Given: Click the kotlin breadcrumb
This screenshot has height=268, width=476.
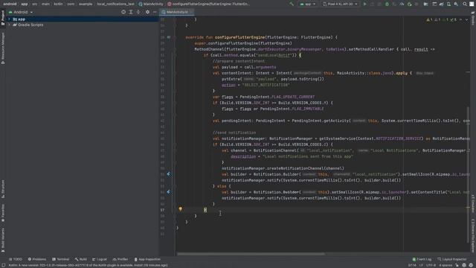Looking at the screenshot, I should [58, 4].
